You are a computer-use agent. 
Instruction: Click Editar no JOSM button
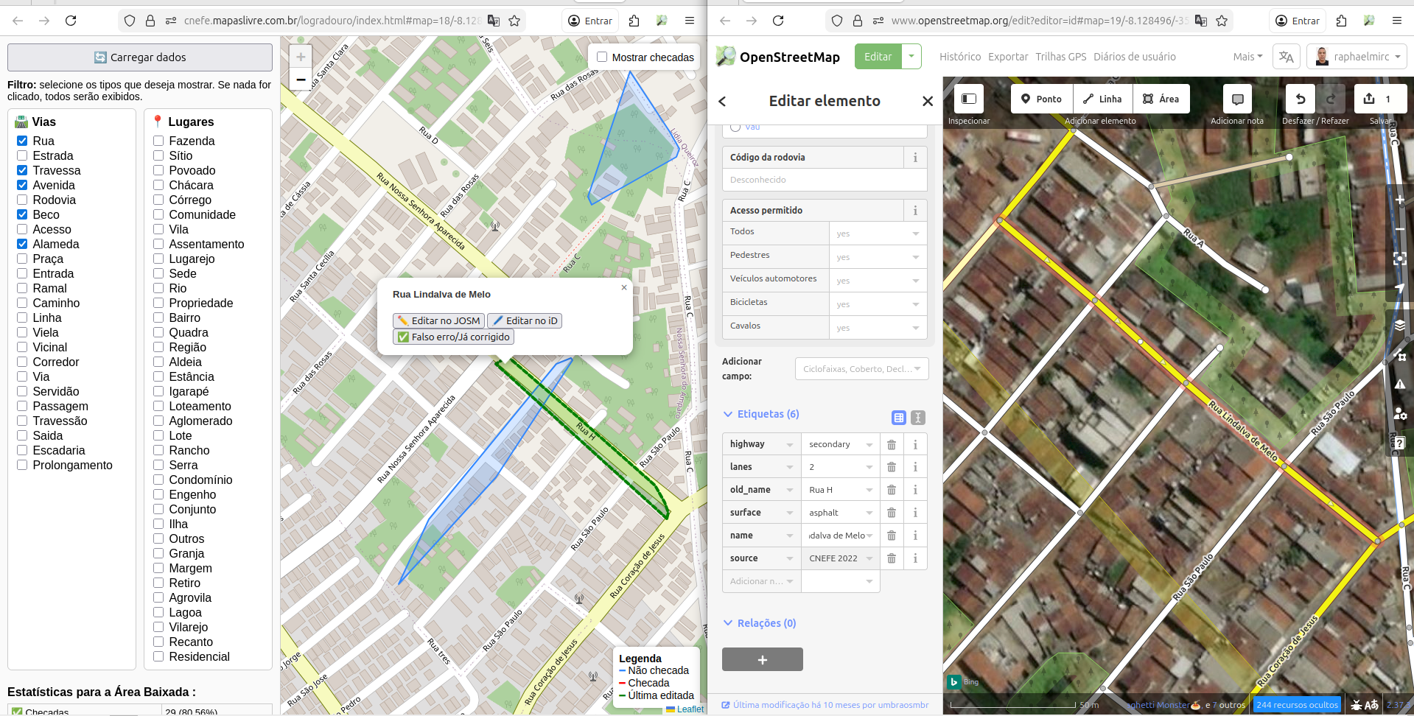(438, 320)
